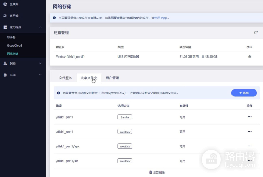Refresh the 磁盘管理 panel
This screenshot has height=177, width=263.
coord(256,33)
